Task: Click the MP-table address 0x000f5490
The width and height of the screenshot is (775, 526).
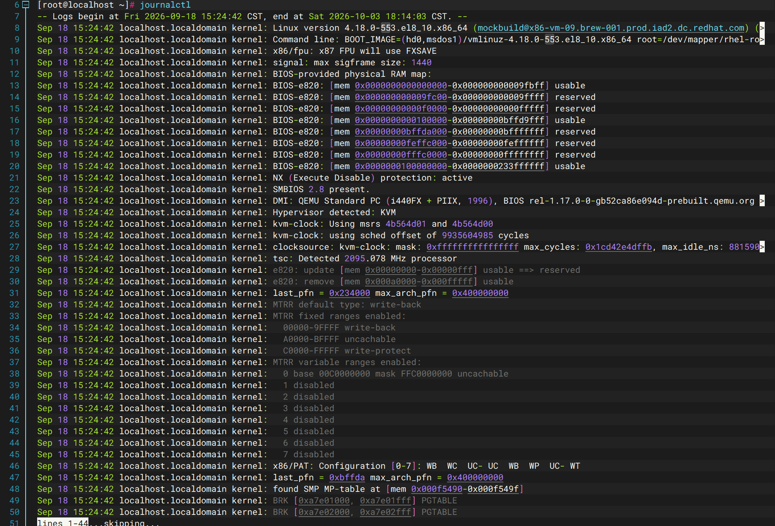Action: pos(437,489)
